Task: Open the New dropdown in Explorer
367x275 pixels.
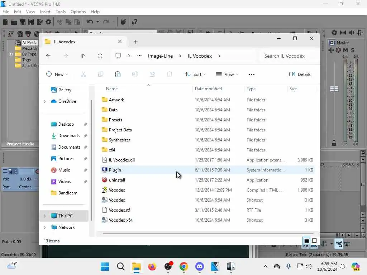Action: [57, 74]
